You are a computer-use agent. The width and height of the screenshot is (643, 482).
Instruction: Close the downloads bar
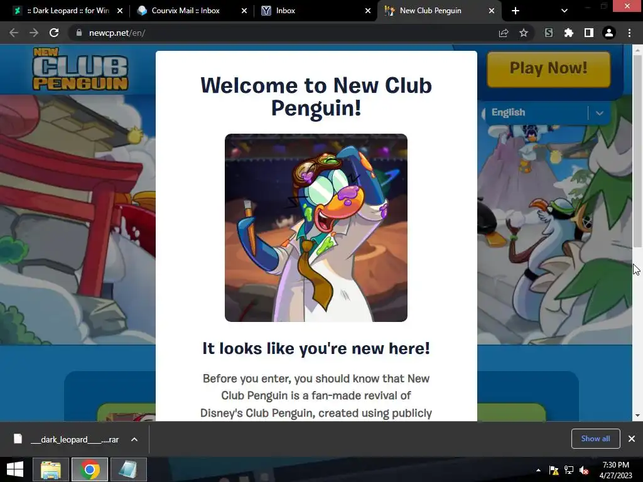tap(632, 439)
